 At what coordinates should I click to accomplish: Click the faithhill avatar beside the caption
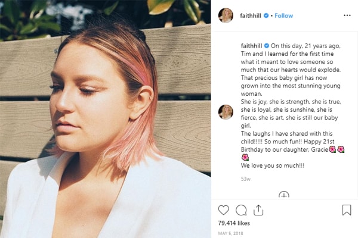pyautogui.click(x=226, y=112)
